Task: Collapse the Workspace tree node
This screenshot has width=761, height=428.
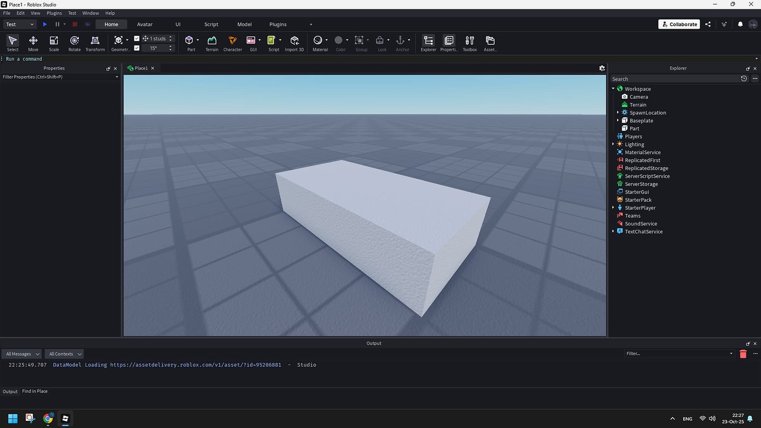Action: [x=613, y=89]
